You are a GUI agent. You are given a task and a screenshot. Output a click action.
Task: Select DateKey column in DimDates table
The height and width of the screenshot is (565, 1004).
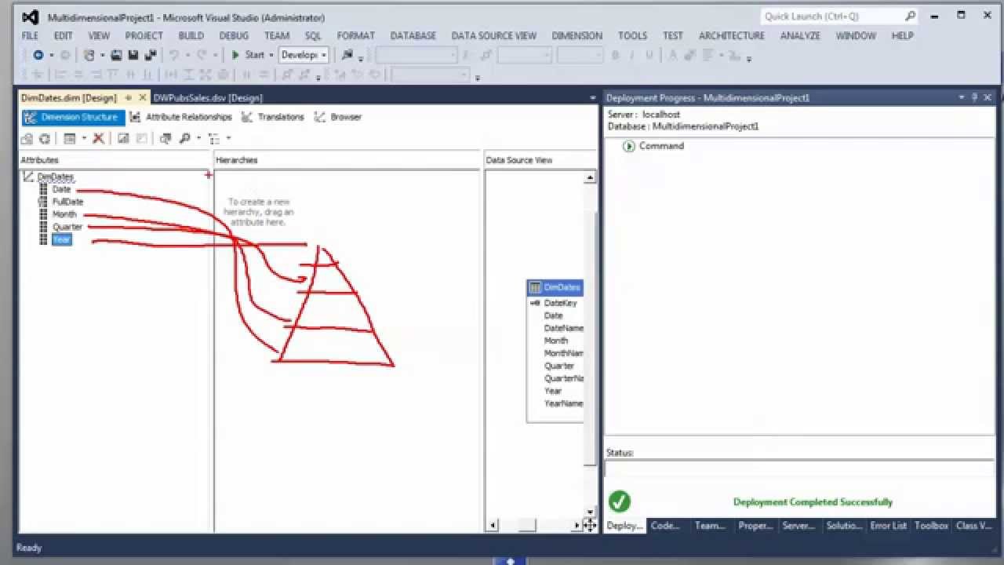(560, 303)
